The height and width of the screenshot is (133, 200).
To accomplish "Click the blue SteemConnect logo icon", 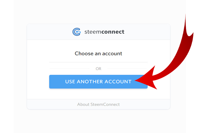I will pos(77,32).
